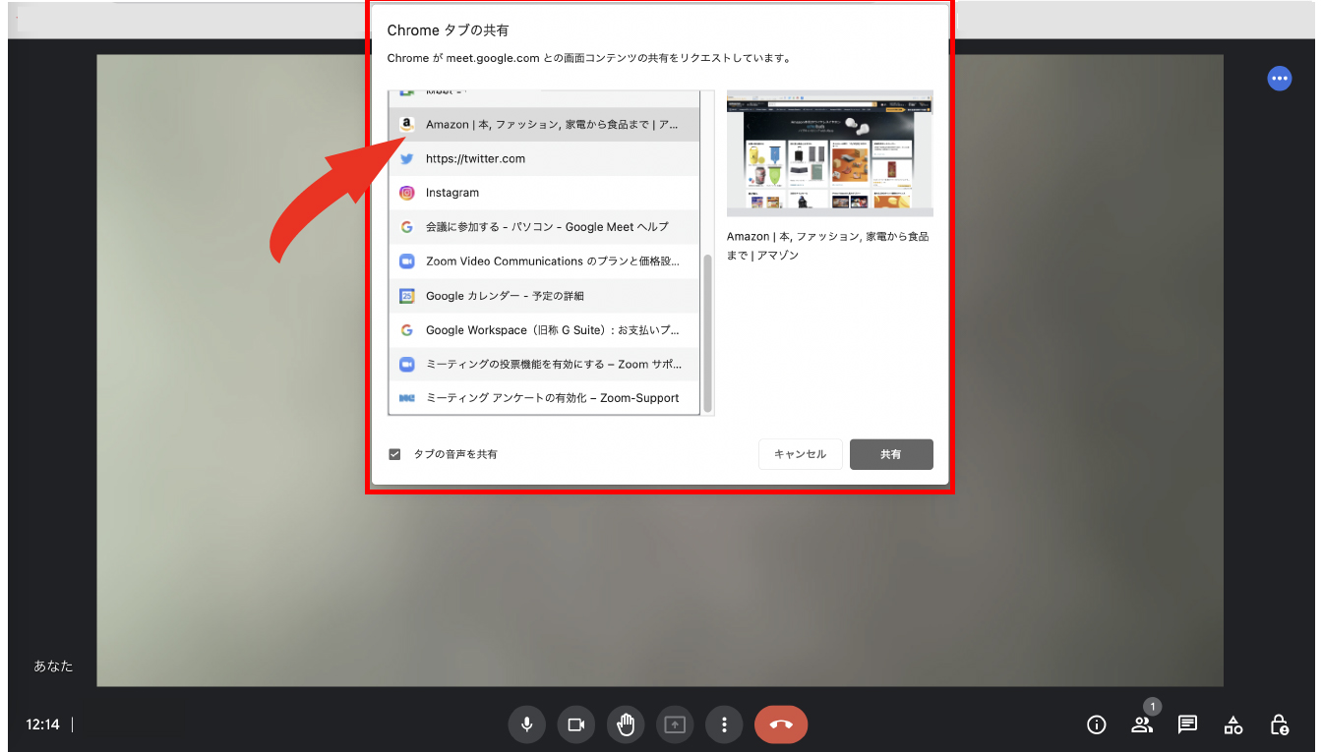This screenshot has height=752, width=1322.
Task: Turn off the camera button
Action: 576,724
